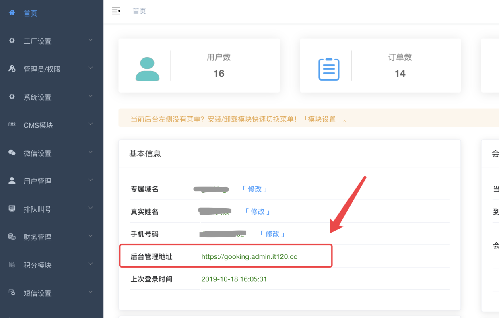
Task: Click the 订单数 count 14
Action: tap(400, 74)
